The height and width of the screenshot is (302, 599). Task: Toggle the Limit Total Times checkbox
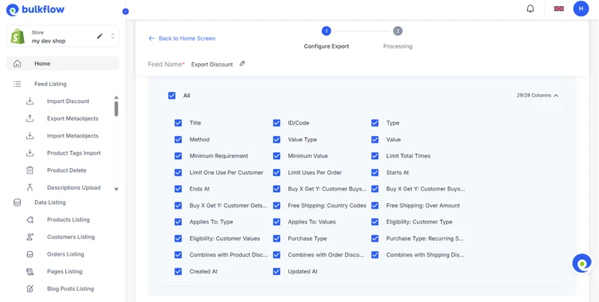tap(375, 156)
